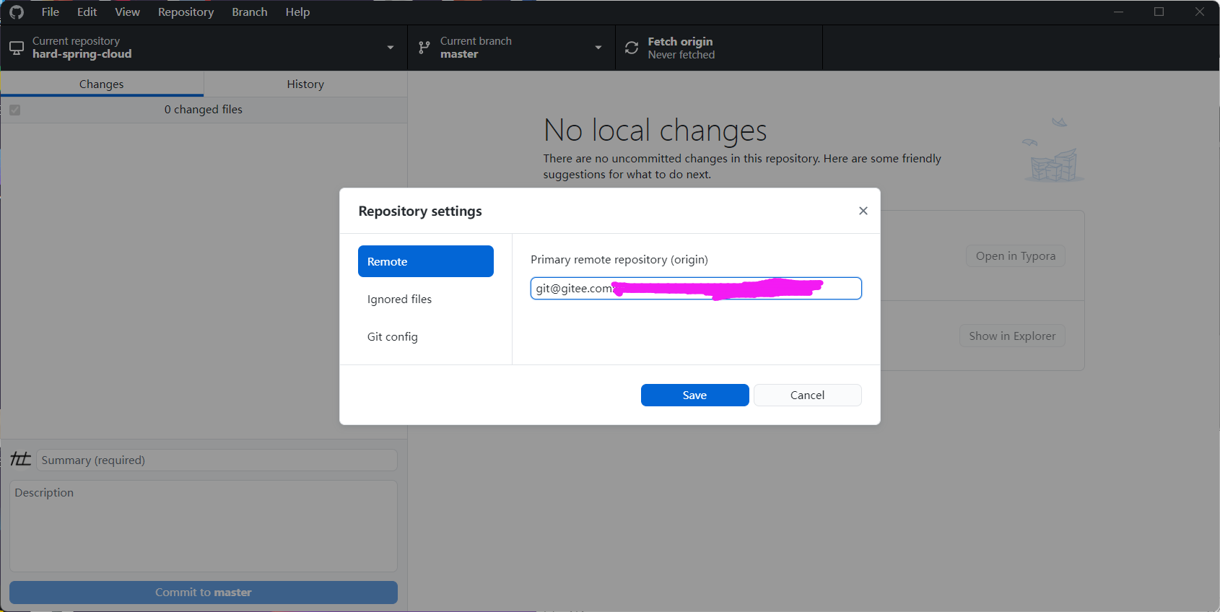
Task: Minimize the GitHub Desktop window
Action: (x=1118, y=12)
